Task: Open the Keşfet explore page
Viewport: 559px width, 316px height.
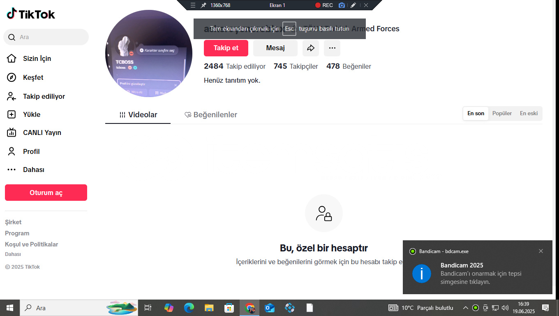Action: click(x=33, y=77)
